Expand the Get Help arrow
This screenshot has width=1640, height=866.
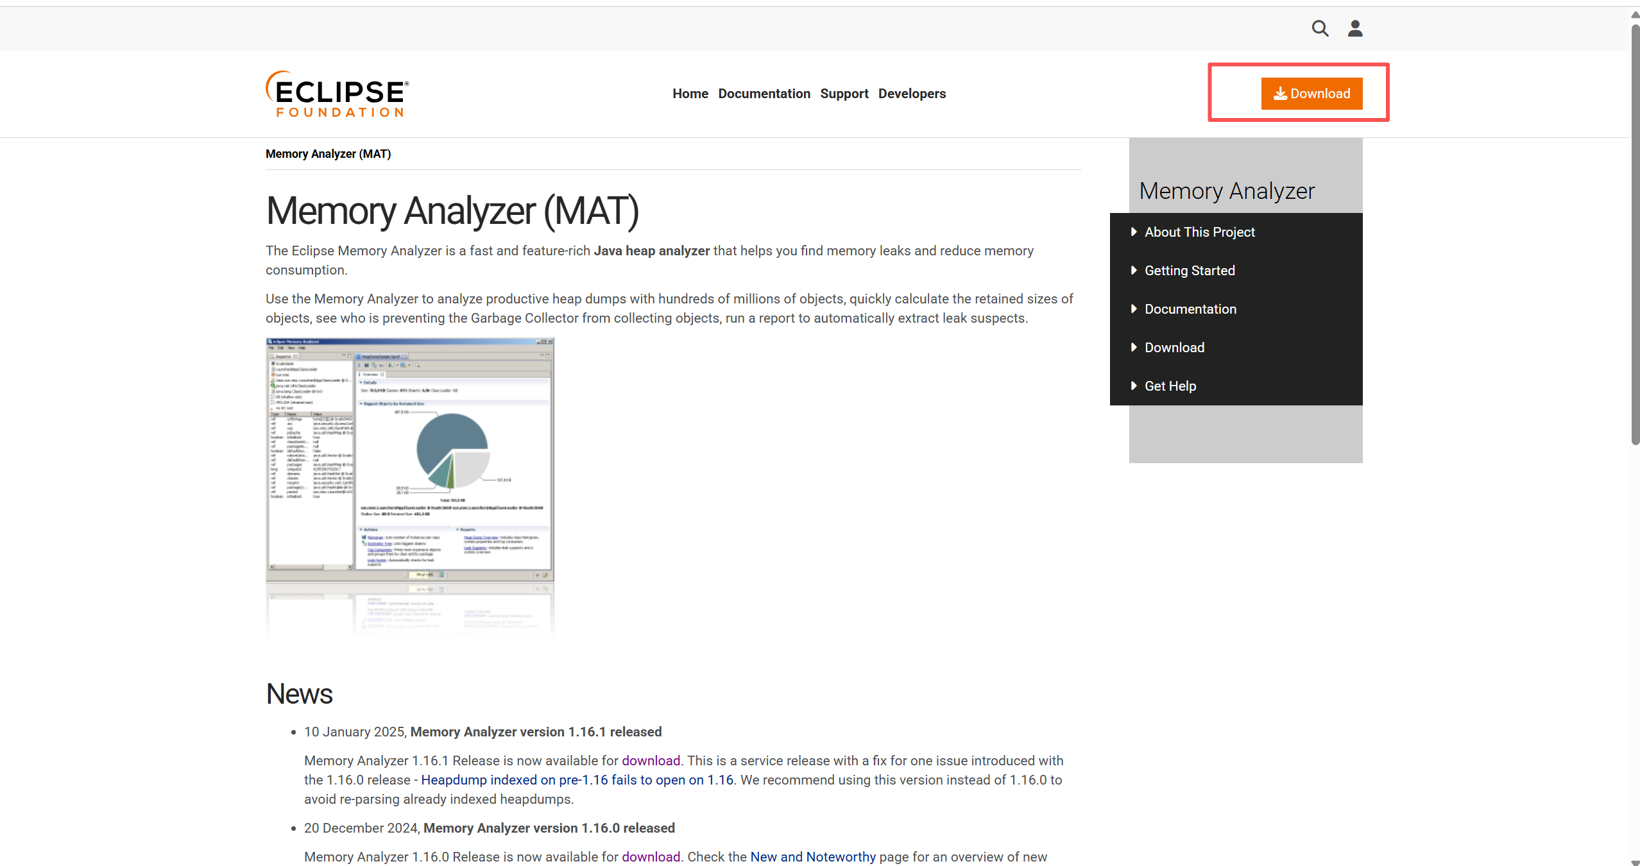[x=1134, y=386]
